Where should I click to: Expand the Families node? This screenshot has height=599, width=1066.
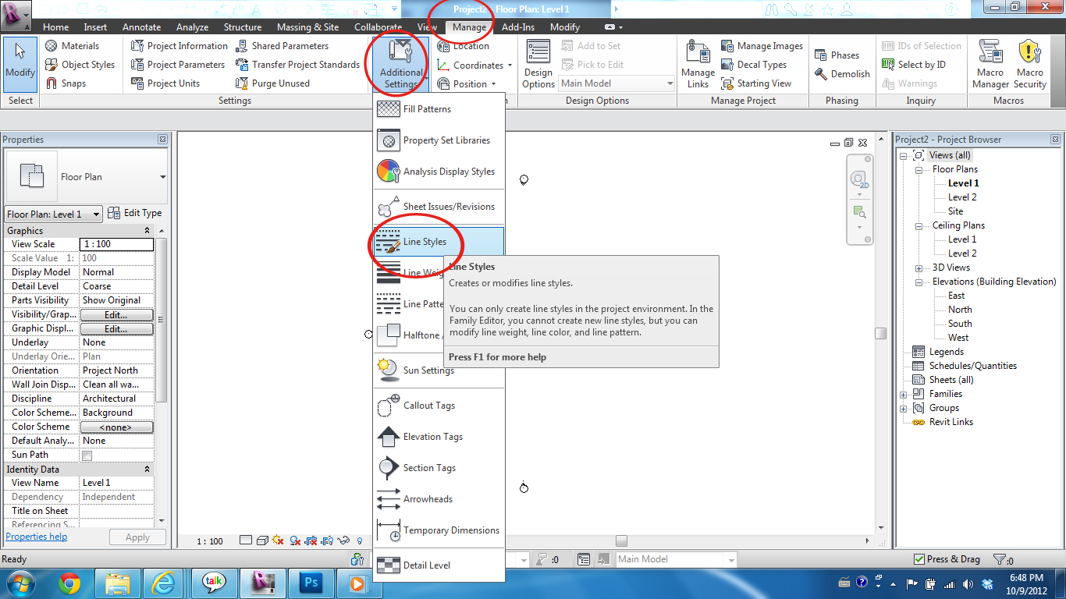(x=904, y=394)
